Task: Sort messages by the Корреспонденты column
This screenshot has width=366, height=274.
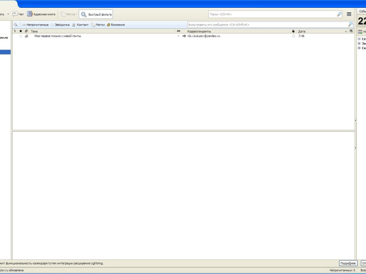Action: tap(236, 31)
